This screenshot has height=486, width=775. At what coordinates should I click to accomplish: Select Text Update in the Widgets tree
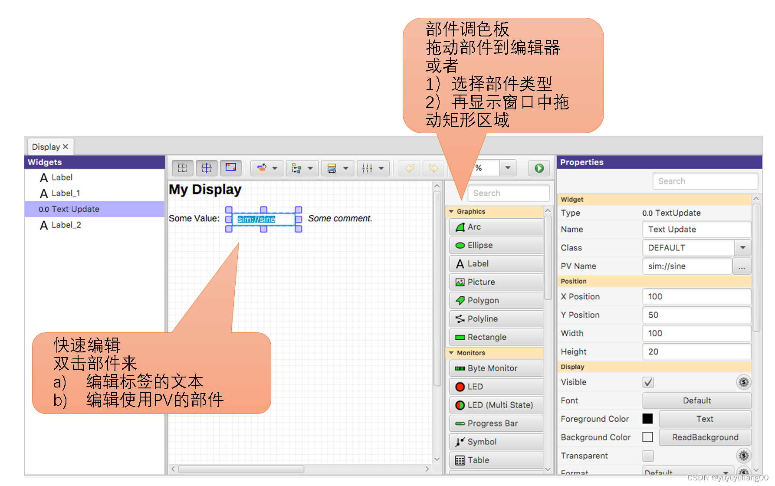pyautogui.click(x=75, y=209)
